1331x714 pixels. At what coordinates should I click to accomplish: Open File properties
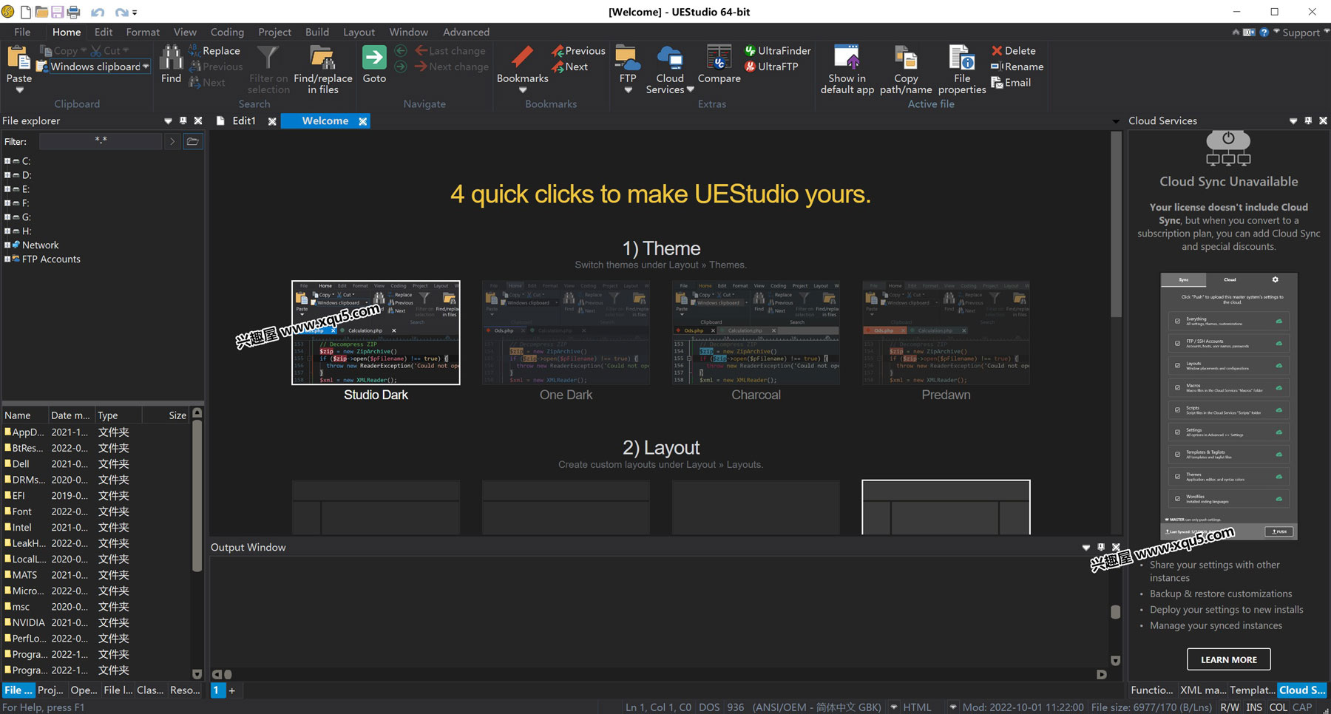point(962,69)
